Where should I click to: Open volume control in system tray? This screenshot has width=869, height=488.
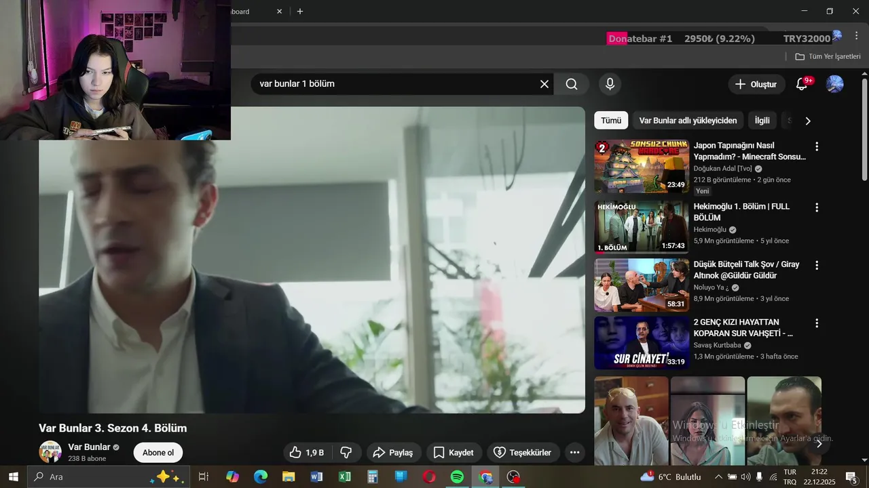coord(745,476)
